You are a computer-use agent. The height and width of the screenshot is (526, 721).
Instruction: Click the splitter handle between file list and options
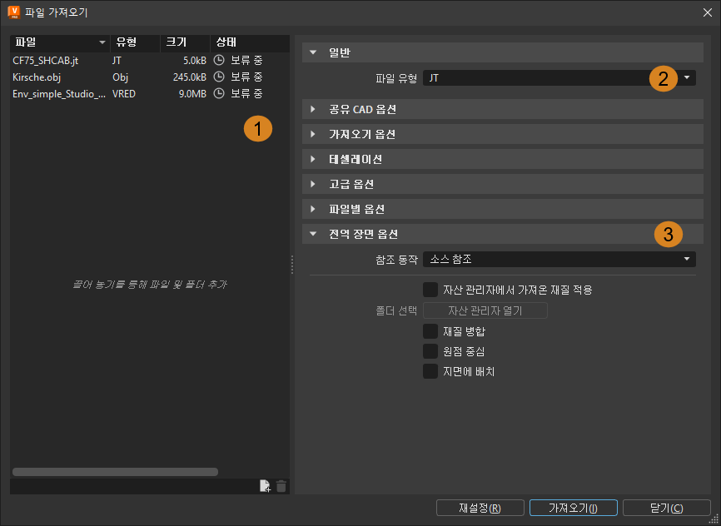click(292, 265)
